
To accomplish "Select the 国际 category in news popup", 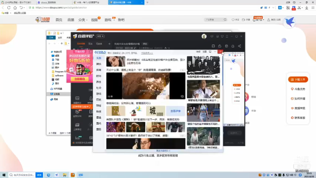I will [x=99, y=129].
